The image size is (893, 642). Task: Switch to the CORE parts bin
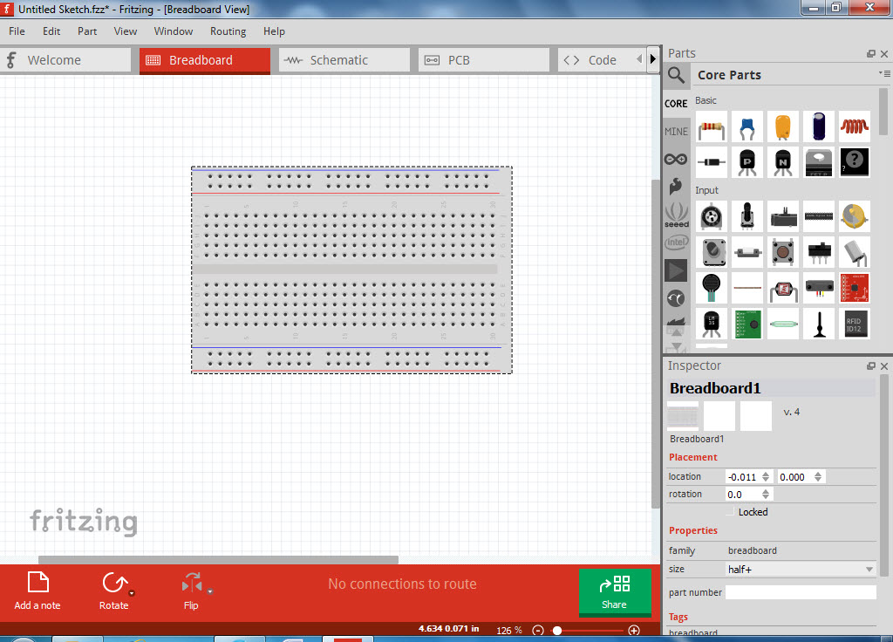(x=676, y=103)
